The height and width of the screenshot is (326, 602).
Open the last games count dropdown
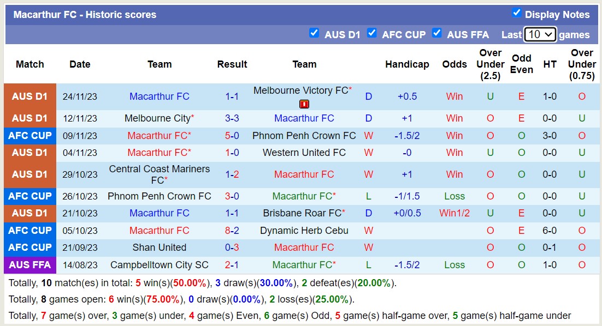coord(540,34)
